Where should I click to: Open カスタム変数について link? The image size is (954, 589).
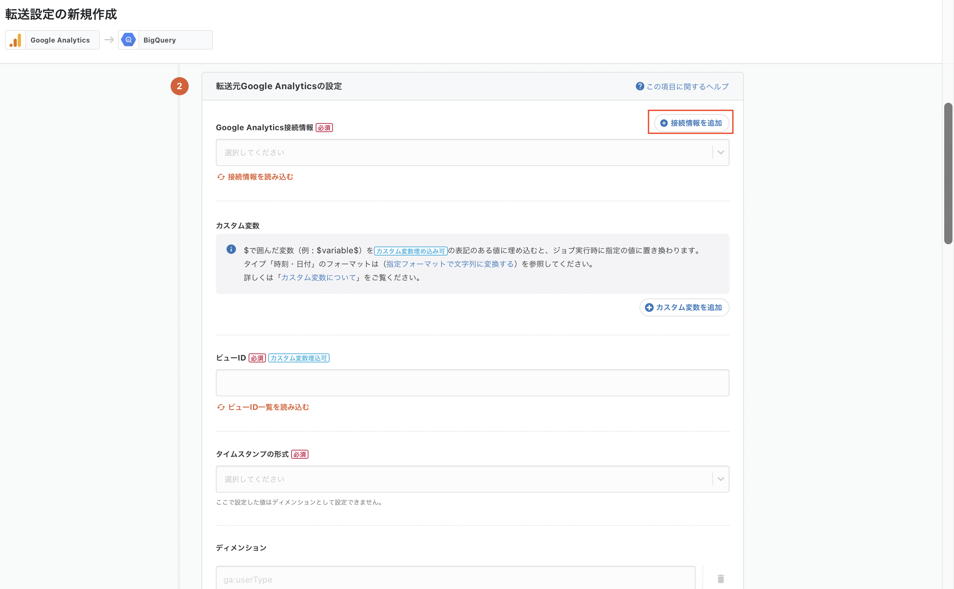pos(318,277)
